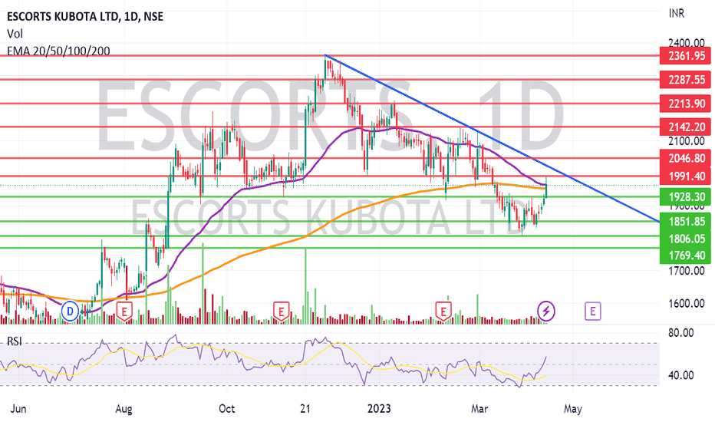Click the May label on time axis

[573, 408]
